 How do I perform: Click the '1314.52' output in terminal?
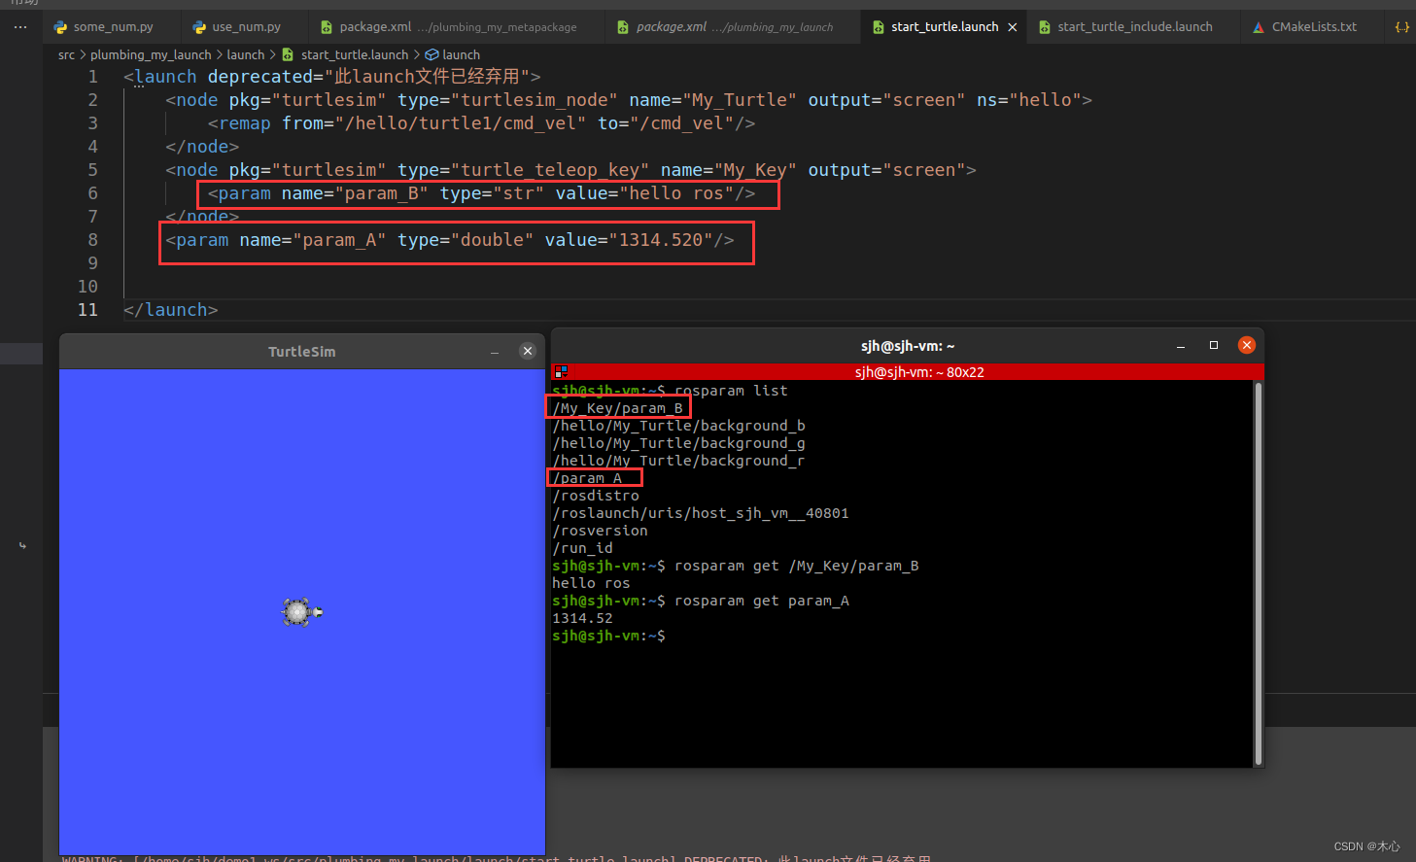click(582, 618)
